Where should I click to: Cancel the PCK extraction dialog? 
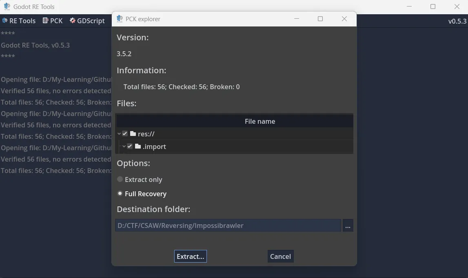(280, 256)
